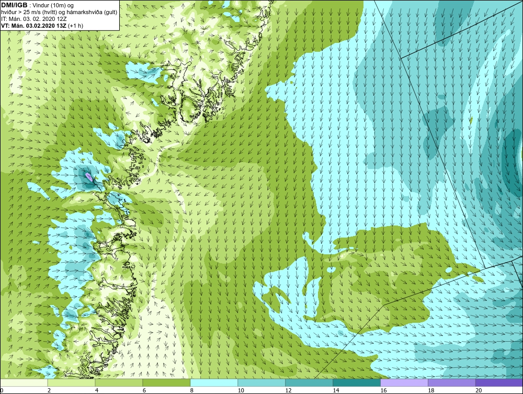This screenshot has height=394, width=523.
Task: Click the 0–2 m/s pale yellow legend swatch
Action: [x=24, y=382]
